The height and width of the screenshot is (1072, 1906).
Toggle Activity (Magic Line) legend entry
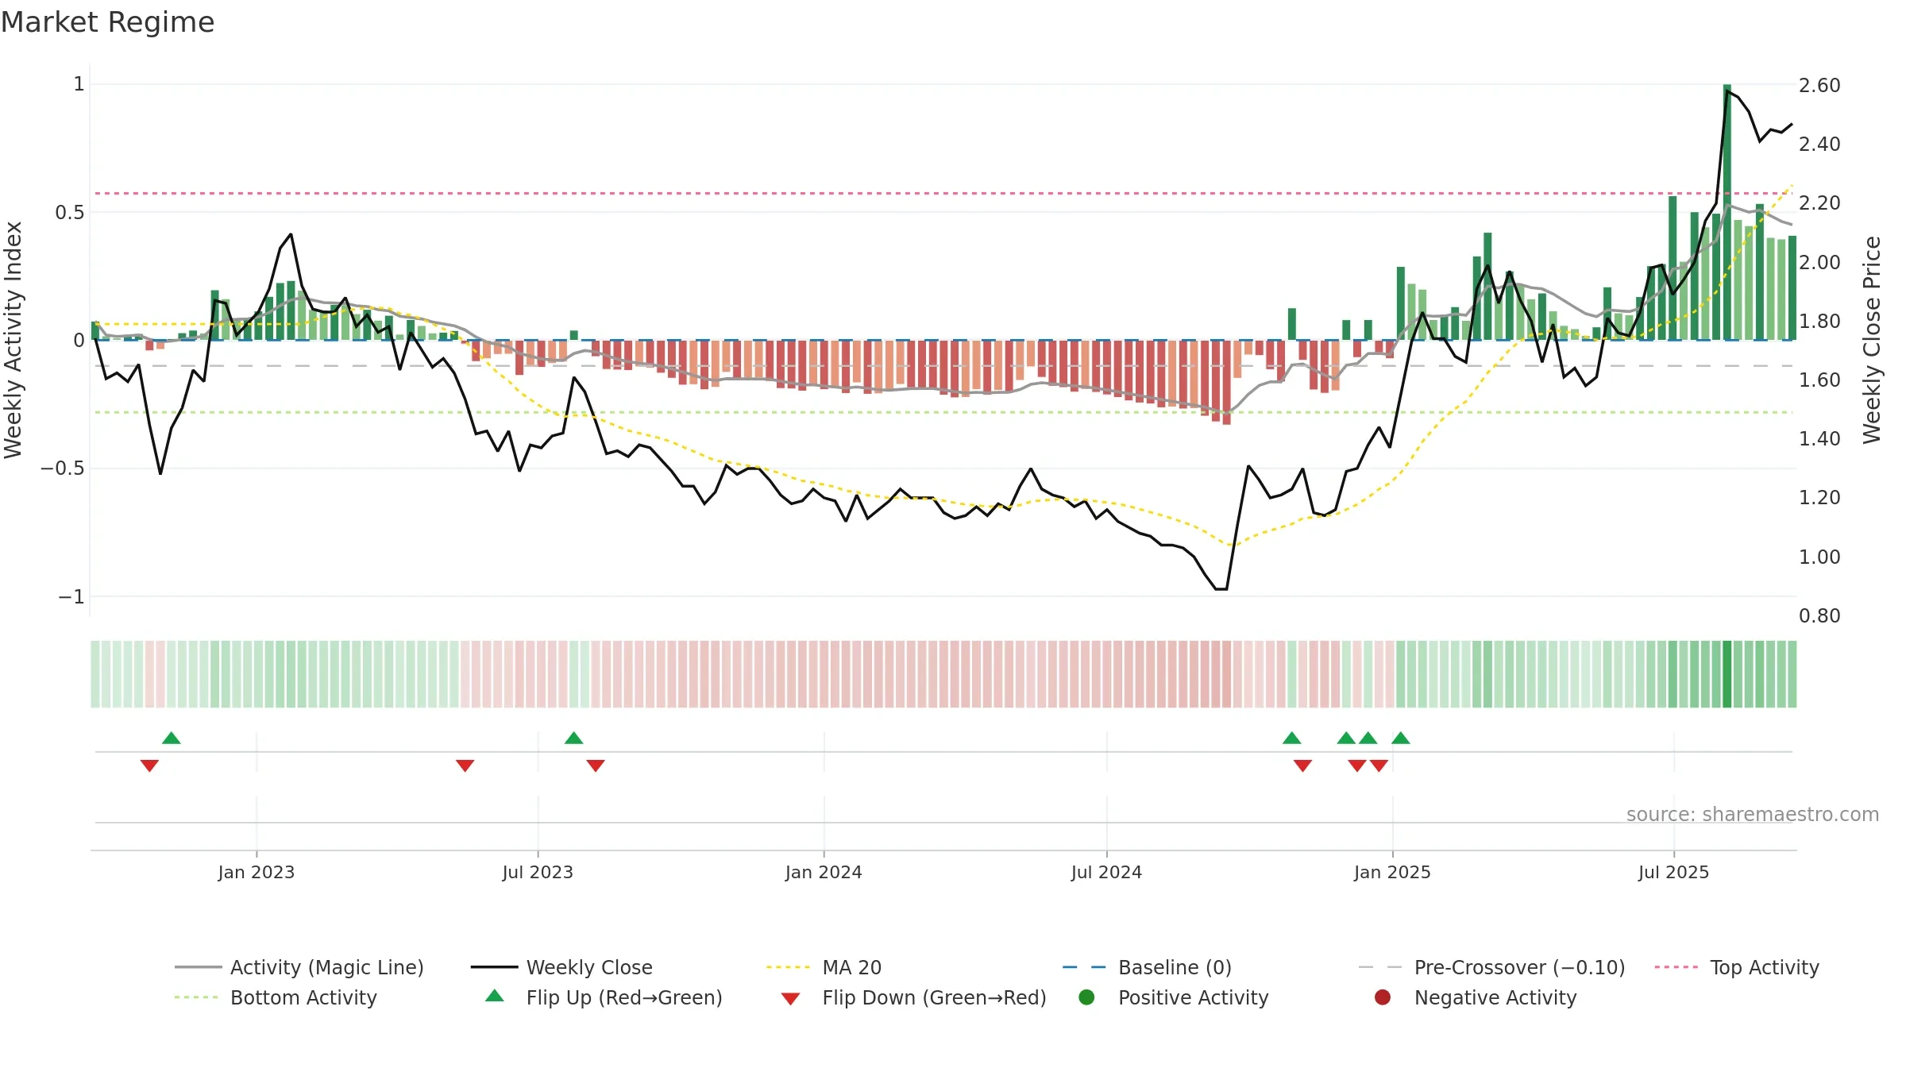[x=299, y=967]
